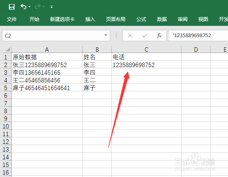Switch to the 插入 ribbon tab
The height and width of the screenshot is (177, 228).
tap(90, 19)
